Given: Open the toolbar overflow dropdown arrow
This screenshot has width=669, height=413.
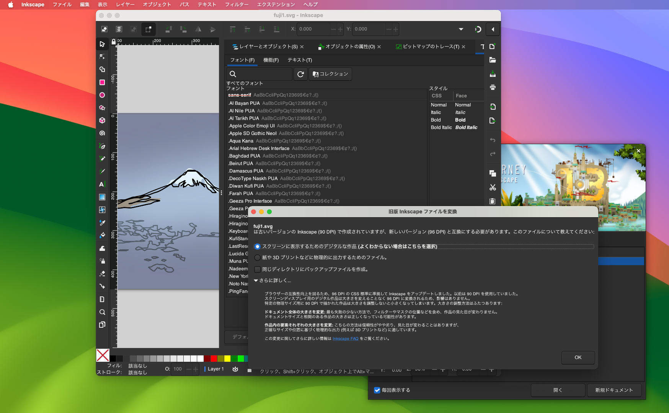Looking at the screenshot, I should point(461,29).
